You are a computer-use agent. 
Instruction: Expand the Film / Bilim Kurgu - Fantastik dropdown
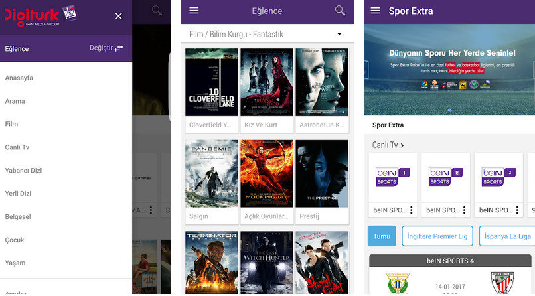point(339,34)
